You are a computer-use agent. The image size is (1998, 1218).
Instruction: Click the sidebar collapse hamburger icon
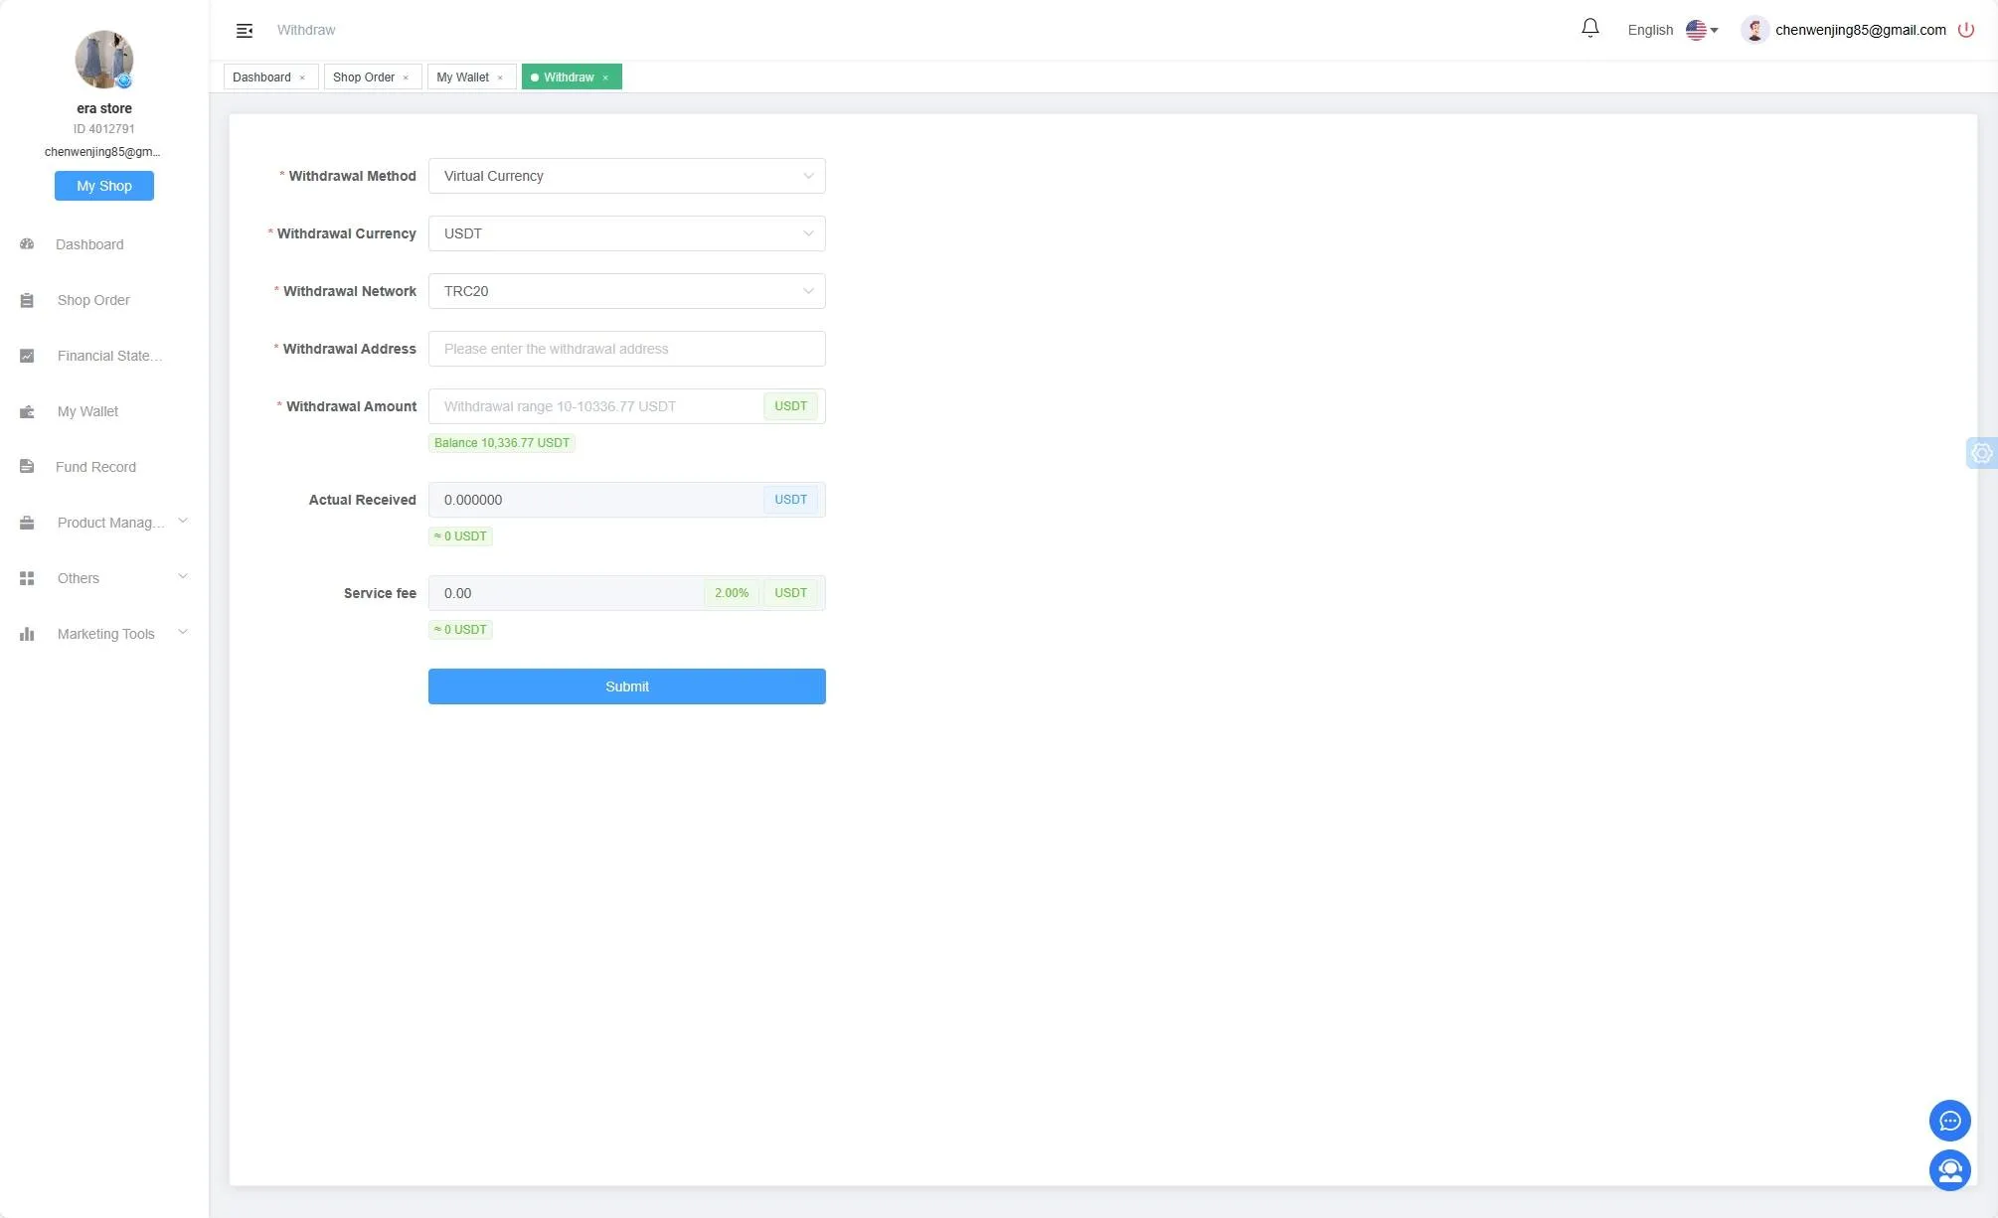pos(245,30)
